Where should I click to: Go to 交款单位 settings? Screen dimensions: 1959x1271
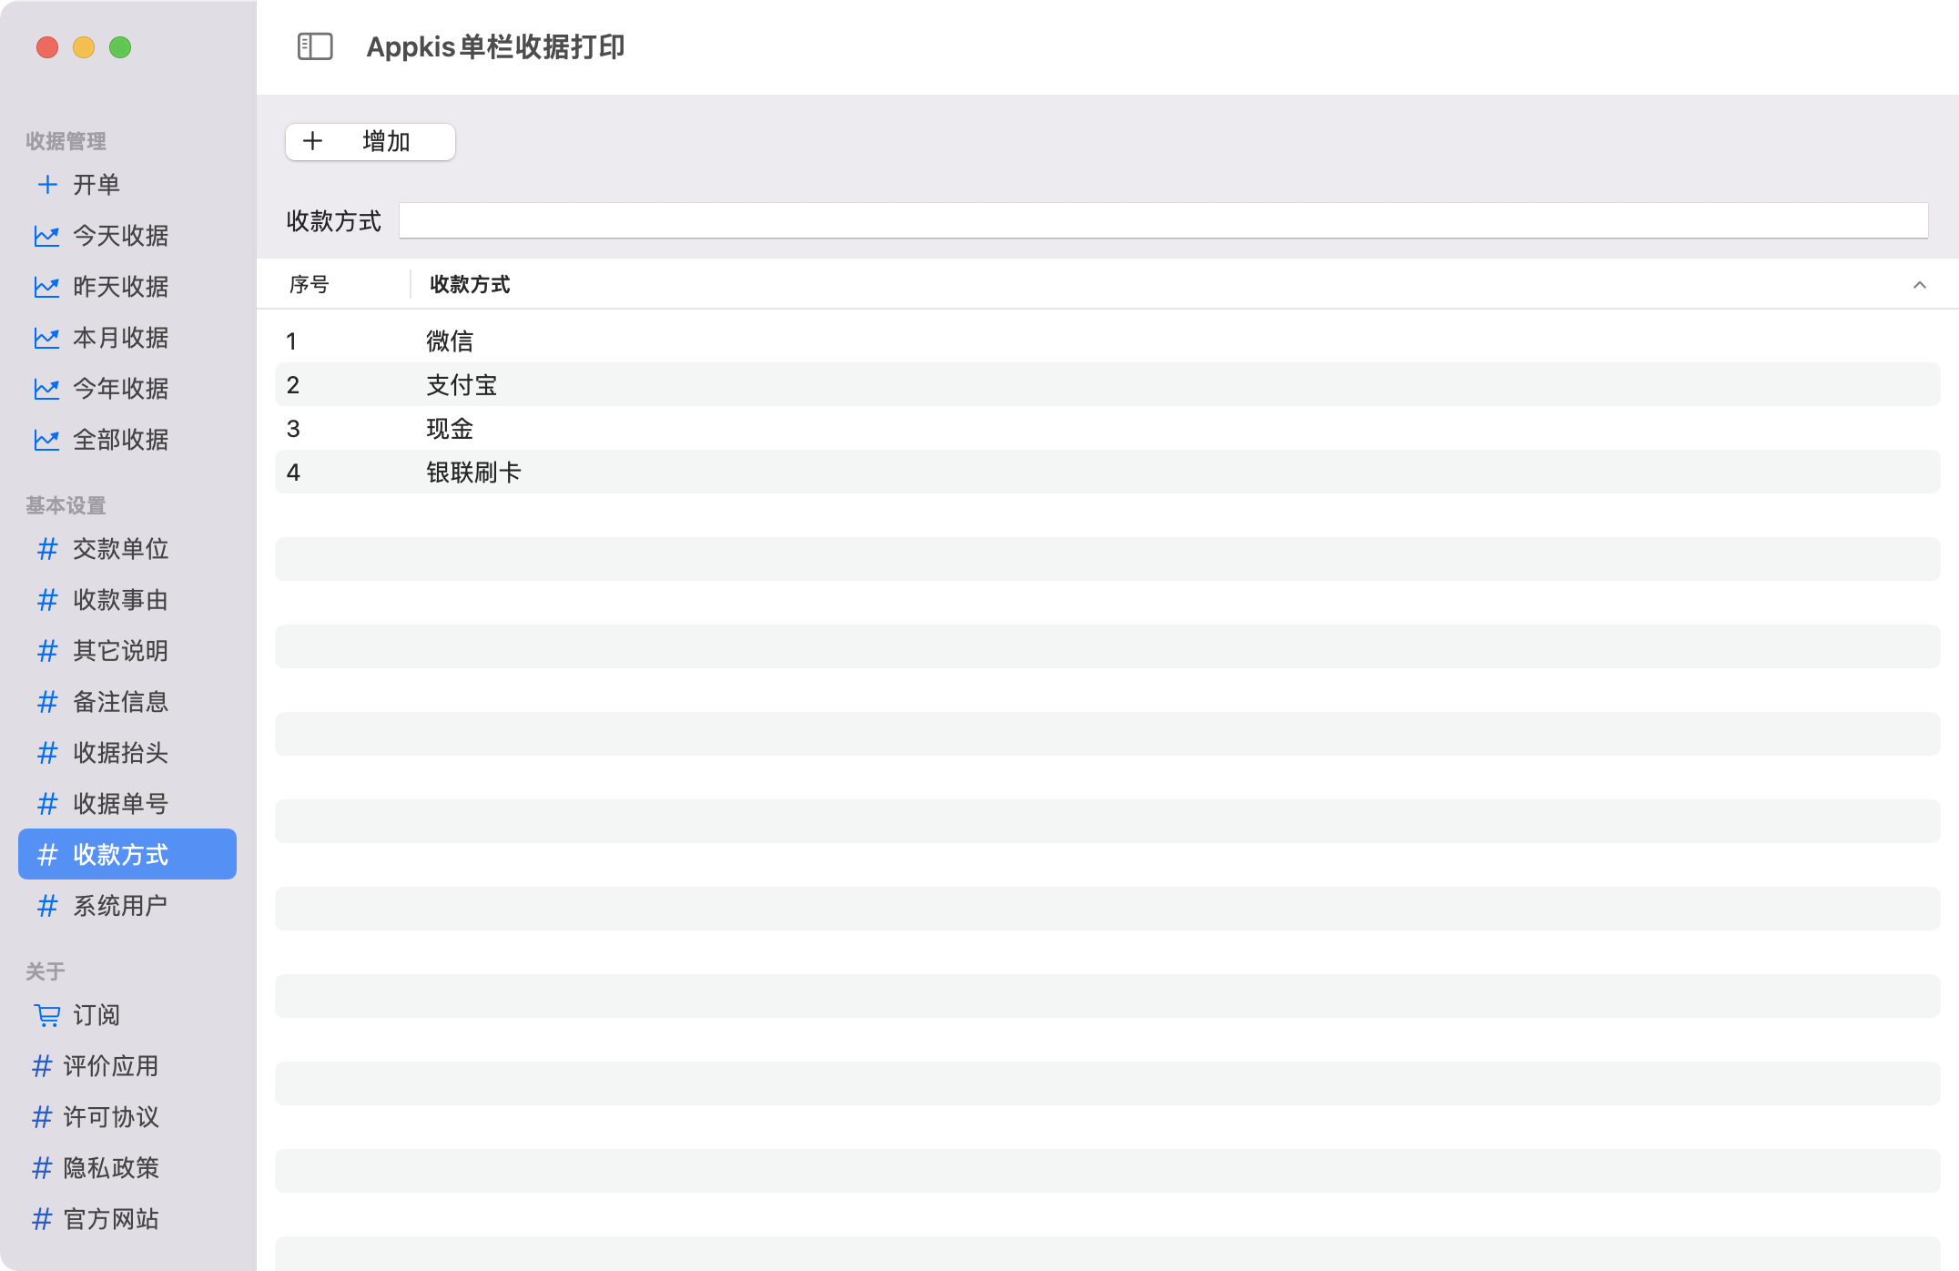(127, 549)
